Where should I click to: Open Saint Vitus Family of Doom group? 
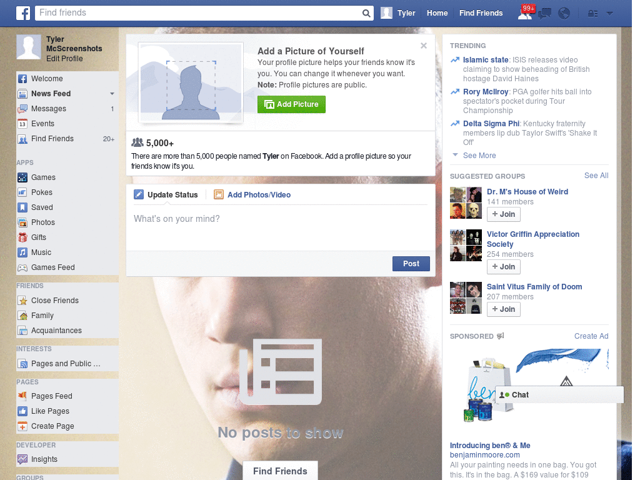[x=534, y=286]
